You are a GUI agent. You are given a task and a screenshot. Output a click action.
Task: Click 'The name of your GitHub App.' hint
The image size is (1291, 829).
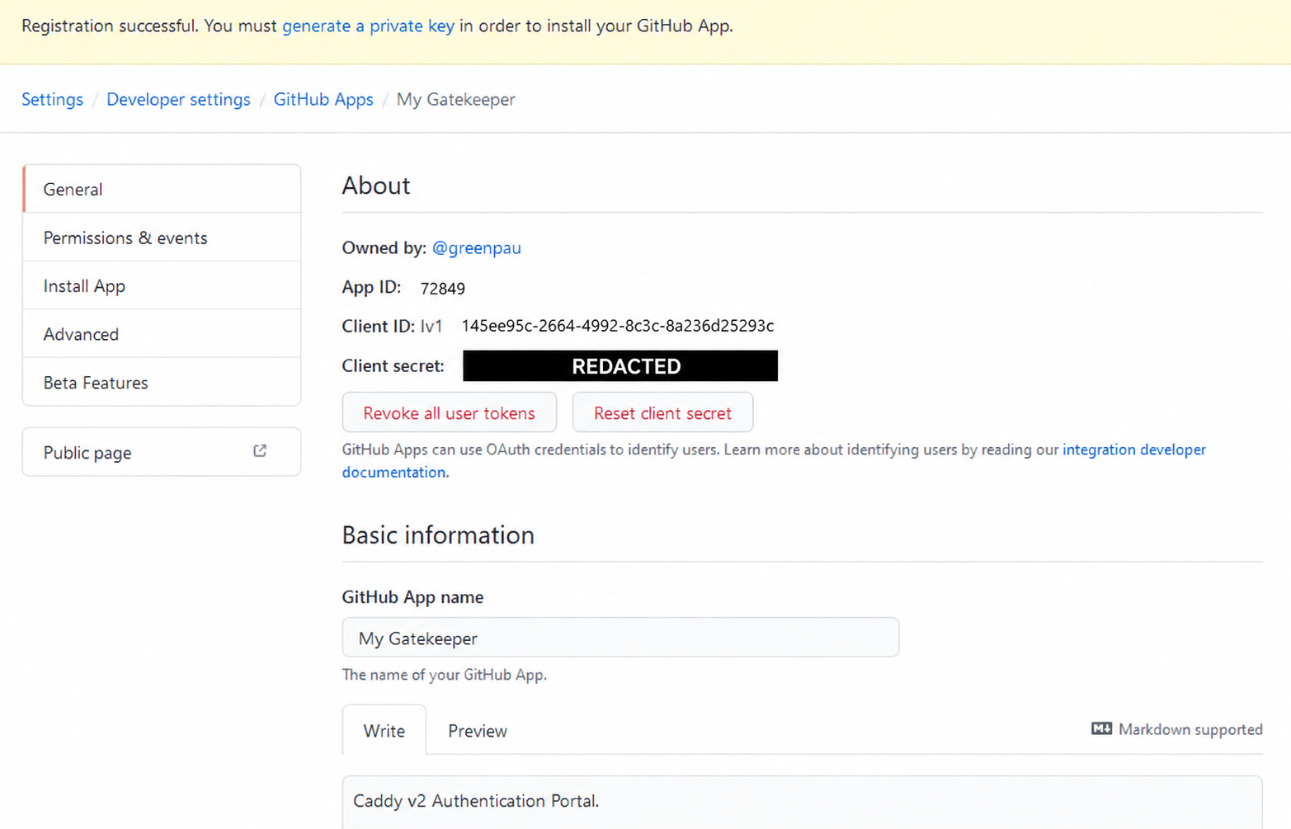click(x=445, y=675)
